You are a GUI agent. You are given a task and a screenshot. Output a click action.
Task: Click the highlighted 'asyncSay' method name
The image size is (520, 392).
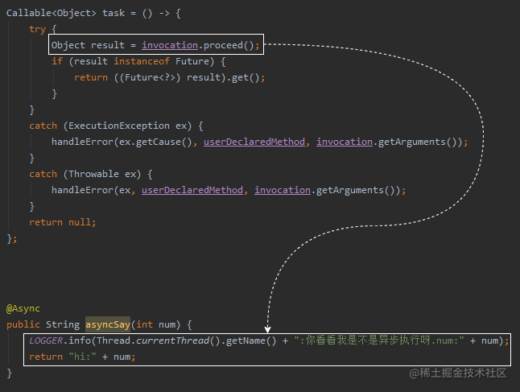click(108, 324)
